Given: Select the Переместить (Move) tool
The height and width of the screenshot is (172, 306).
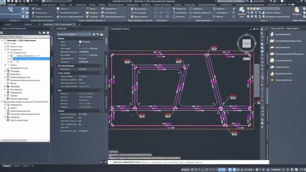Looking at the screenshot, I should coord(179,9).
